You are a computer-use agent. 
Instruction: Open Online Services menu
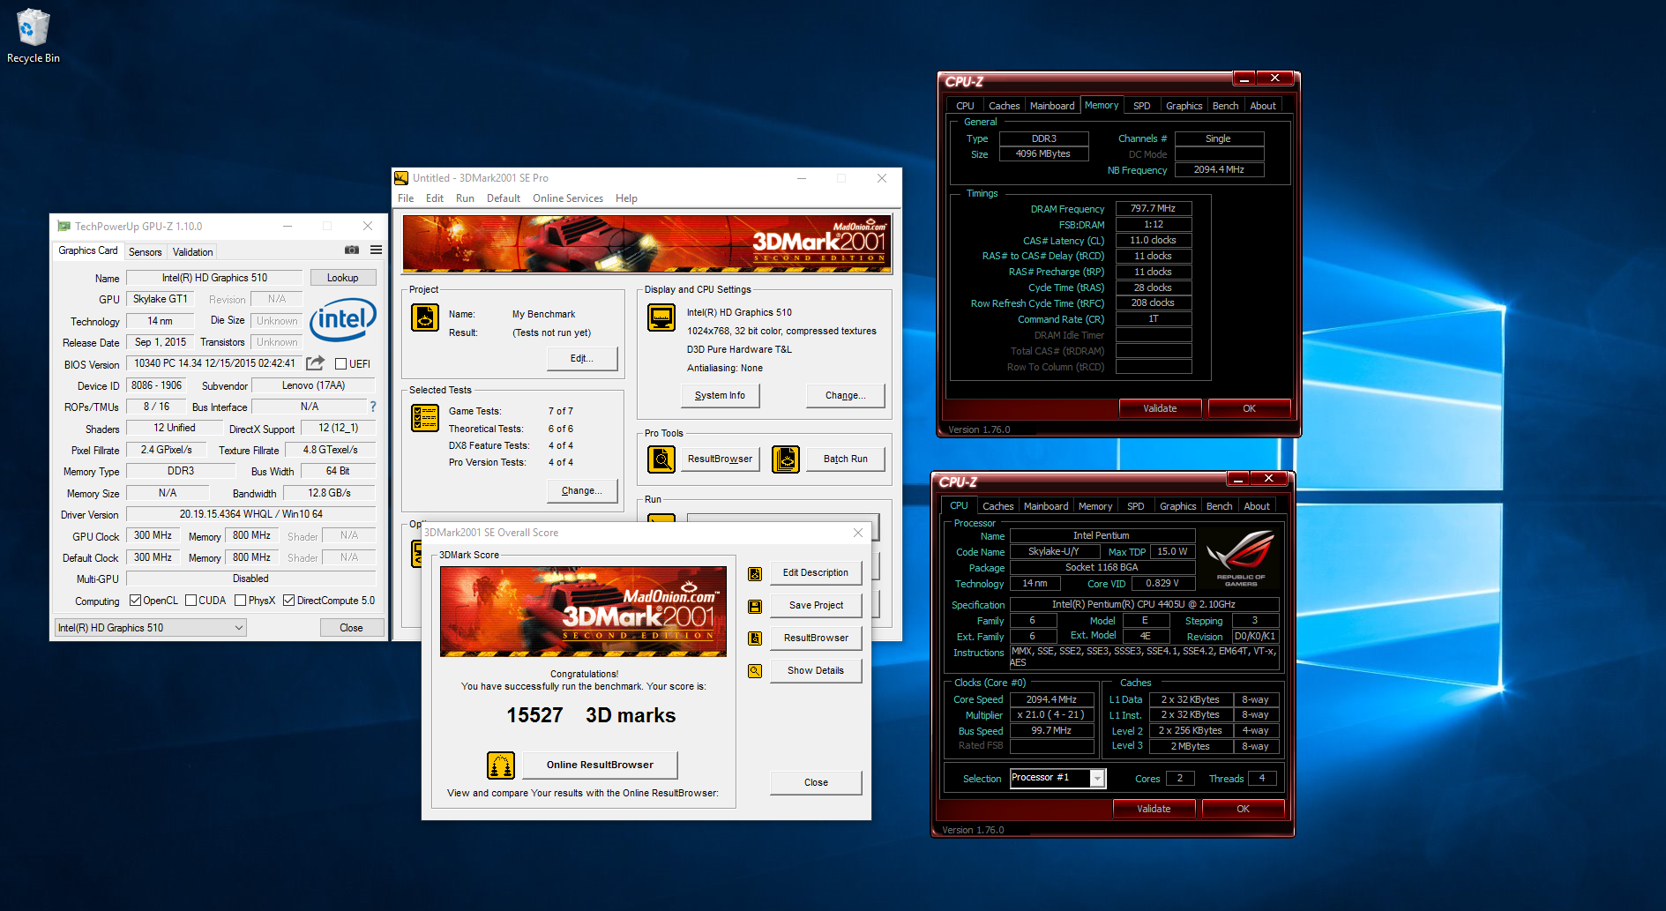coord(568,198)
